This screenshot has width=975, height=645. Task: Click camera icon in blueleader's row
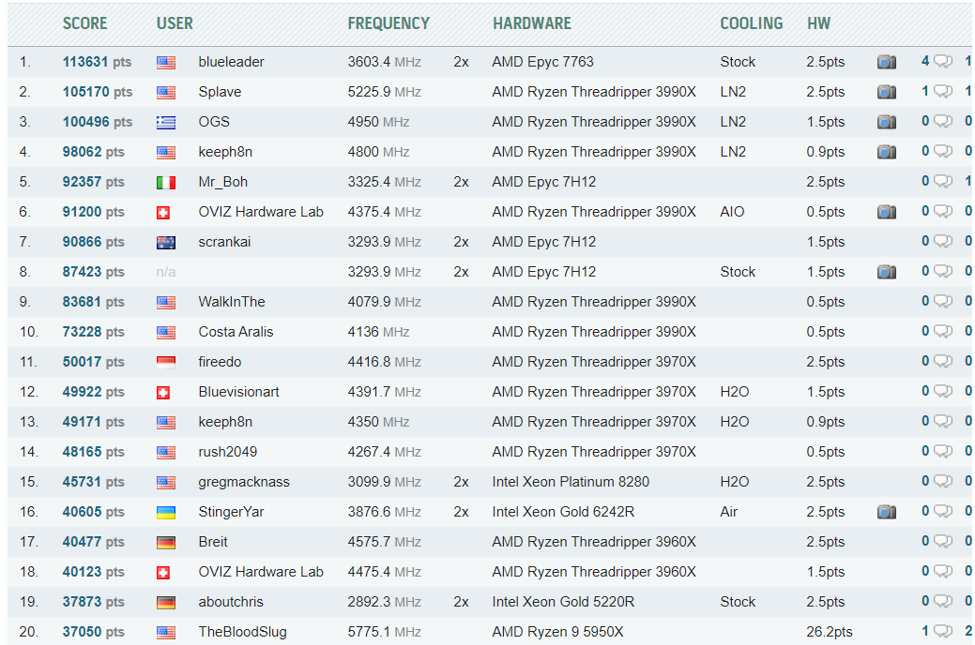[x=886, y=62]
